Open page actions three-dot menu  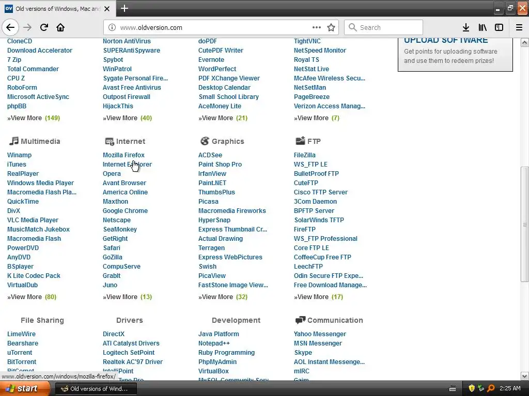(x=317, y=27)
